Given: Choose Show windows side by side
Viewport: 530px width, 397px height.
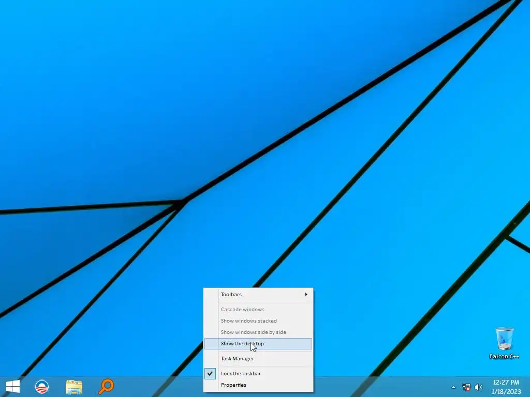Looking at the screenshot, I should pos(258,332).
